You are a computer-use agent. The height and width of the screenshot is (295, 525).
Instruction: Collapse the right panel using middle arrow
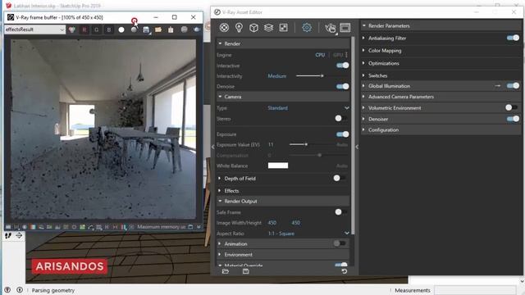coord(357,147)
